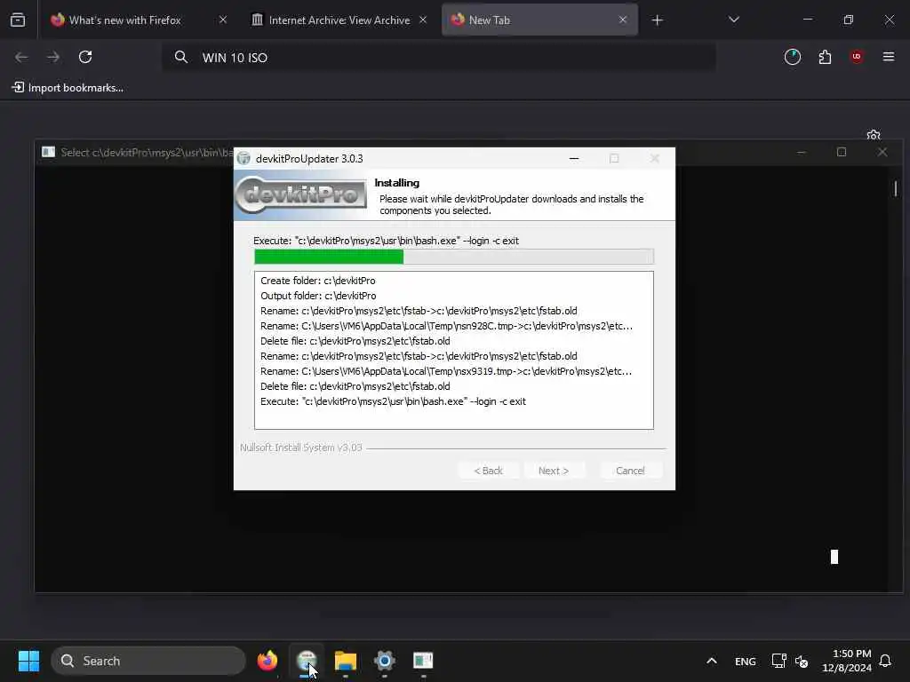Open File Explorer from the taskbar

click(x=346, y=661)
